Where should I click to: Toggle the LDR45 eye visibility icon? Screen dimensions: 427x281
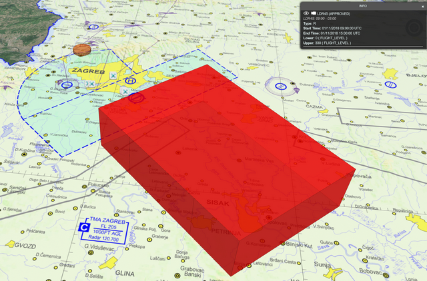point(306,13)
